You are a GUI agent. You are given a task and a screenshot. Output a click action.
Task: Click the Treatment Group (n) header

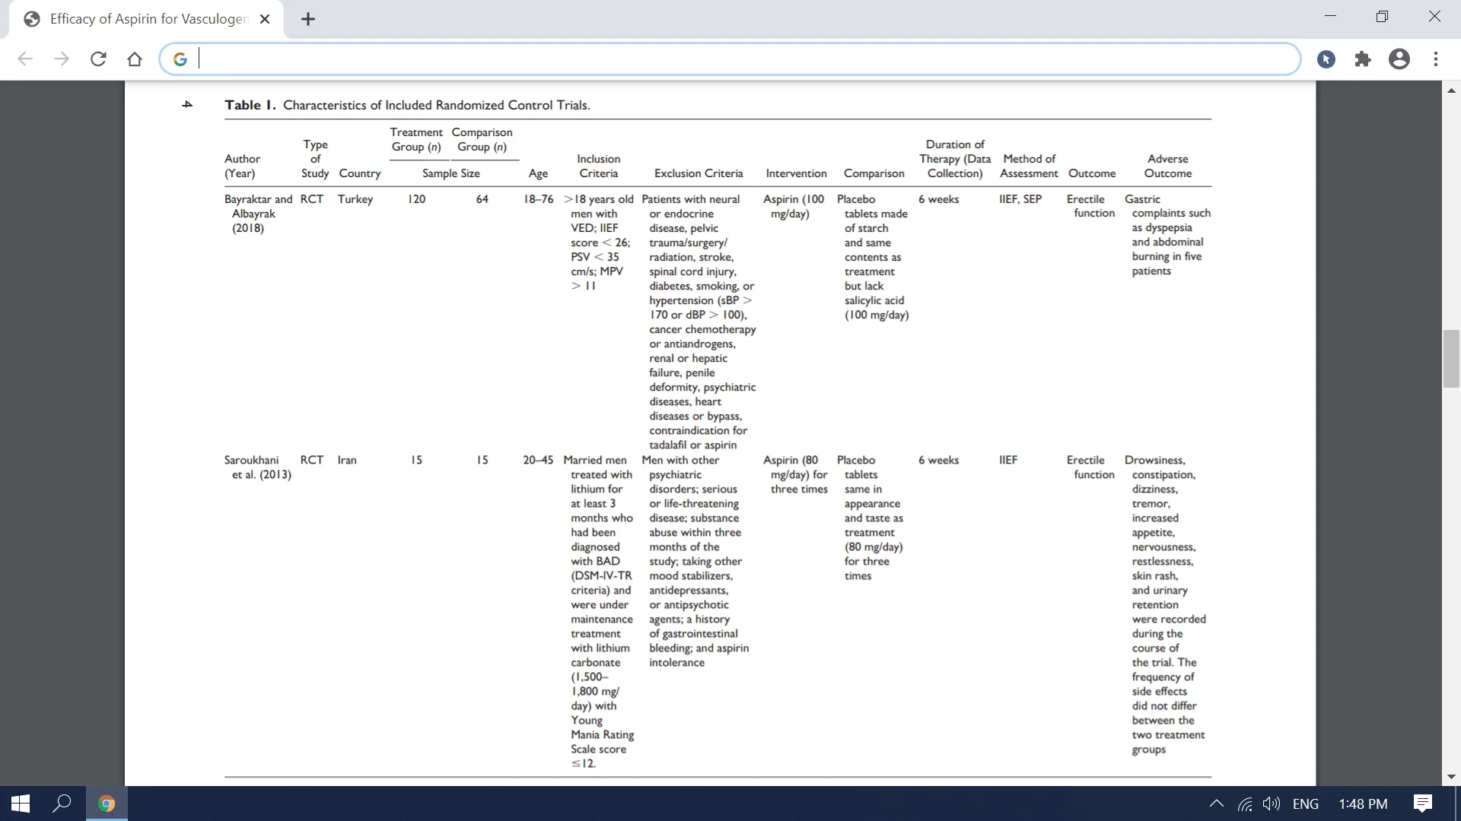pos(416,139)
